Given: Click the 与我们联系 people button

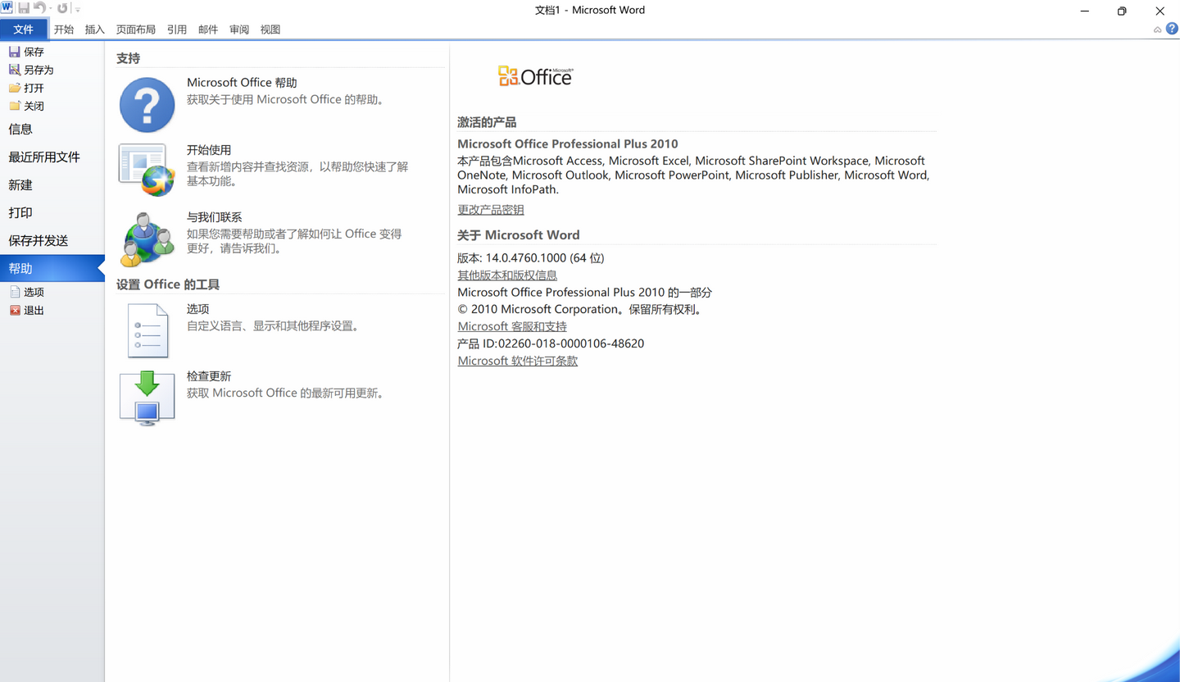Looking at the screenshot, I should click(x=147, y=239).
